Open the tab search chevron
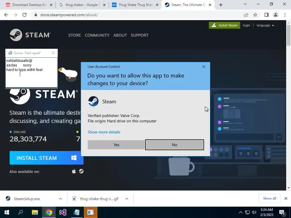Screen dimensions: 291x218 click(x=245, y=4)
